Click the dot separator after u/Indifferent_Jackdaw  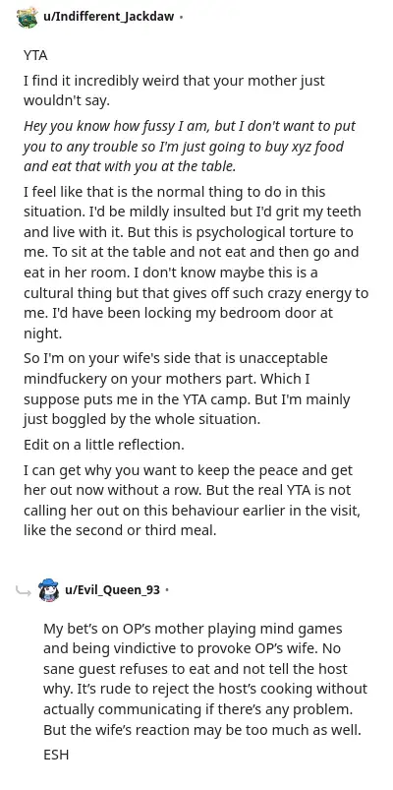coord(181,17)
